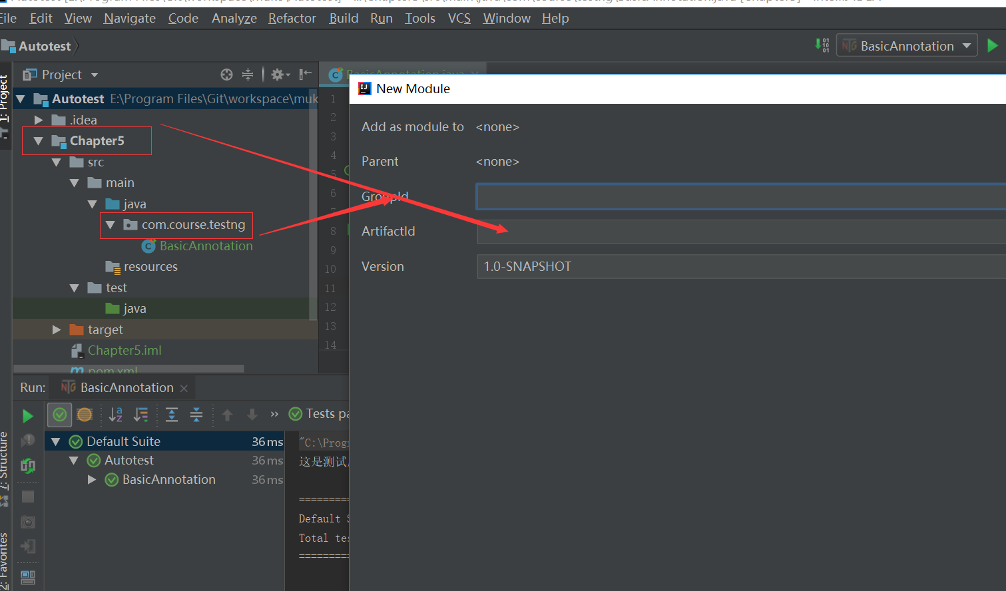This screenshot has height=591, width=1006.
Task: Click the Version field with 1.0-SNAPSHOT
Action: [x=741, y=266]
